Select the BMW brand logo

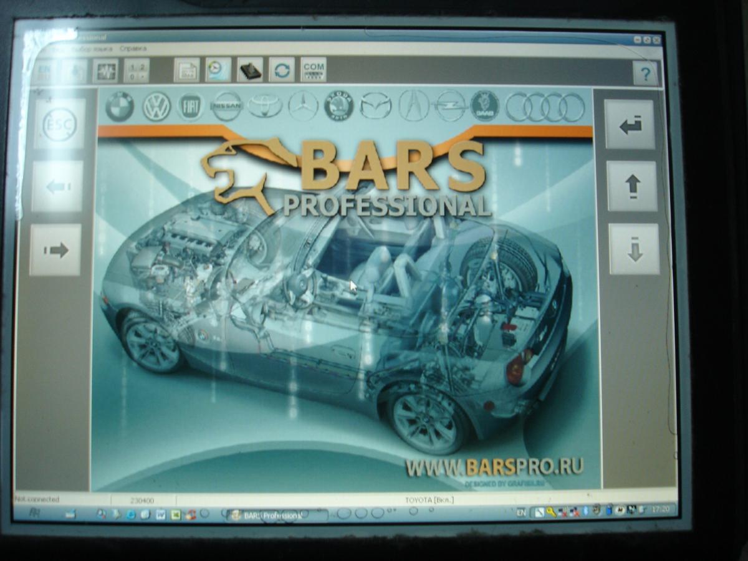click(x=120, y=107)
